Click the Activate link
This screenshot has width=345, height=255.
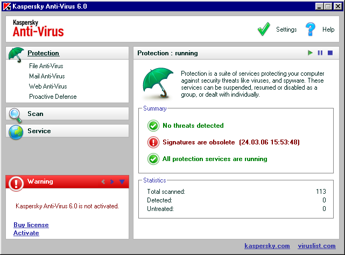tap(26, 233)
